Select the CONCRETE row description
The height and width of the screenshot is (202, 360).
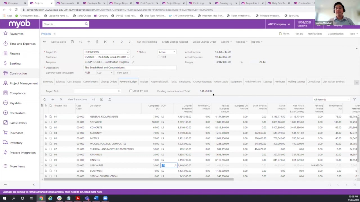[x=96, y=127]
